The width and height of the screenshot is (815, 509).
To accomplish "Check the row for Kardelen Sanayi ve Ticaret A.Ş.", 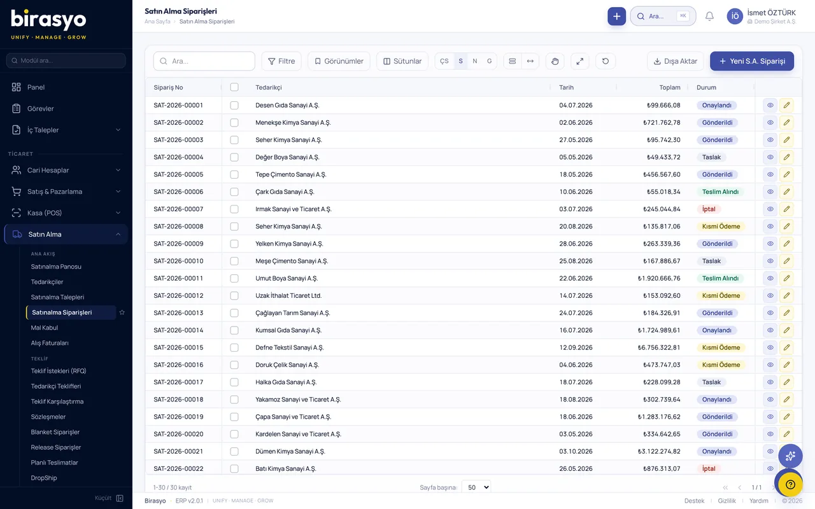I will point(234,434).
